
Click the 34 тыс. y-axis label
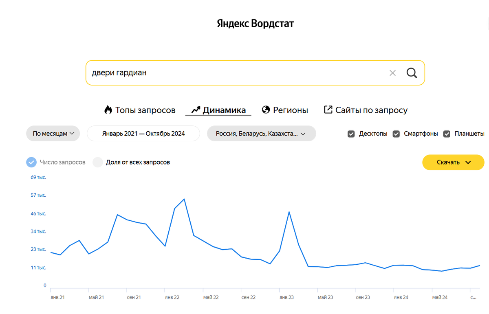39,232
